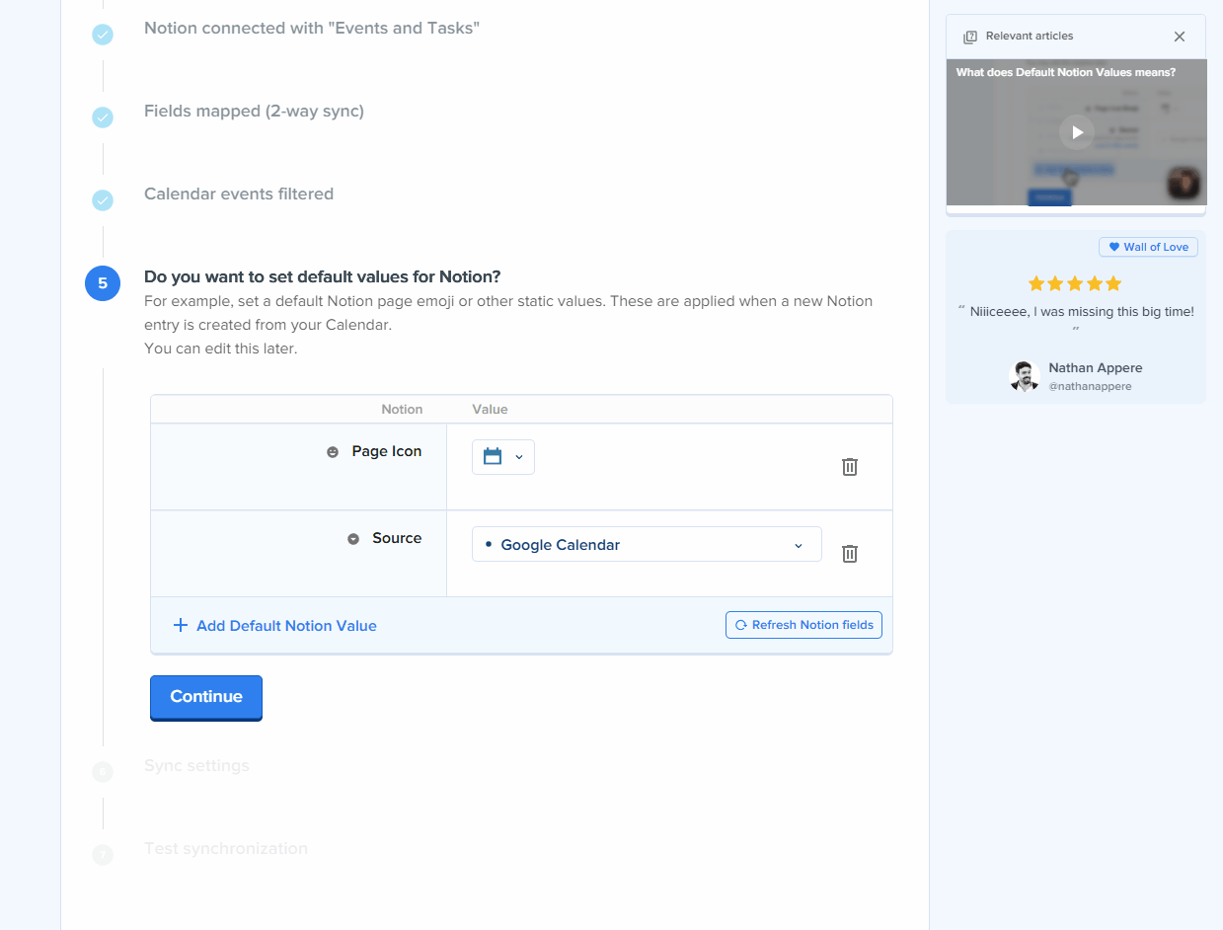Click the @nathanappere handle
The width and height of the screenshot is (1223, 930).
click(1090, 386)
